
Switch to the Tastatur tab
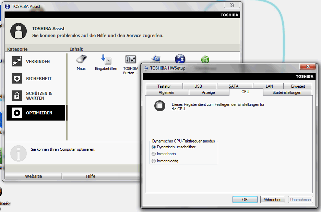pyautogui.click(x=164, y=86)
